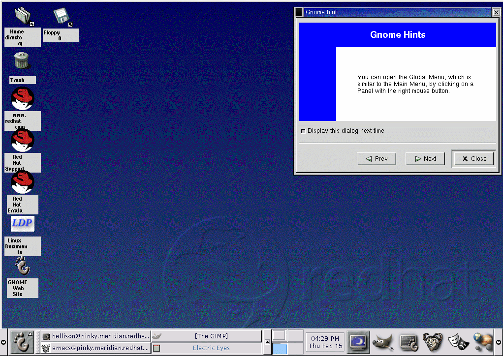Screen dimensions: 503x356
Task: Hide the panel using the left edge arrow
Action: (3, 342)
